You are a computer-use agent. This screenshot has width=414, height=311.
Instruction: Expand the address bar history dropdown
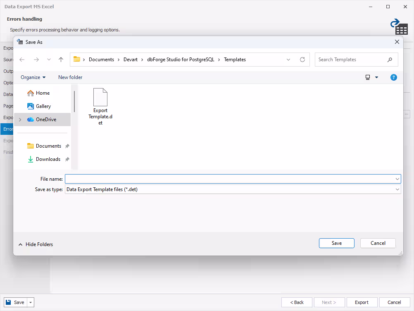[x=288, y=60]
